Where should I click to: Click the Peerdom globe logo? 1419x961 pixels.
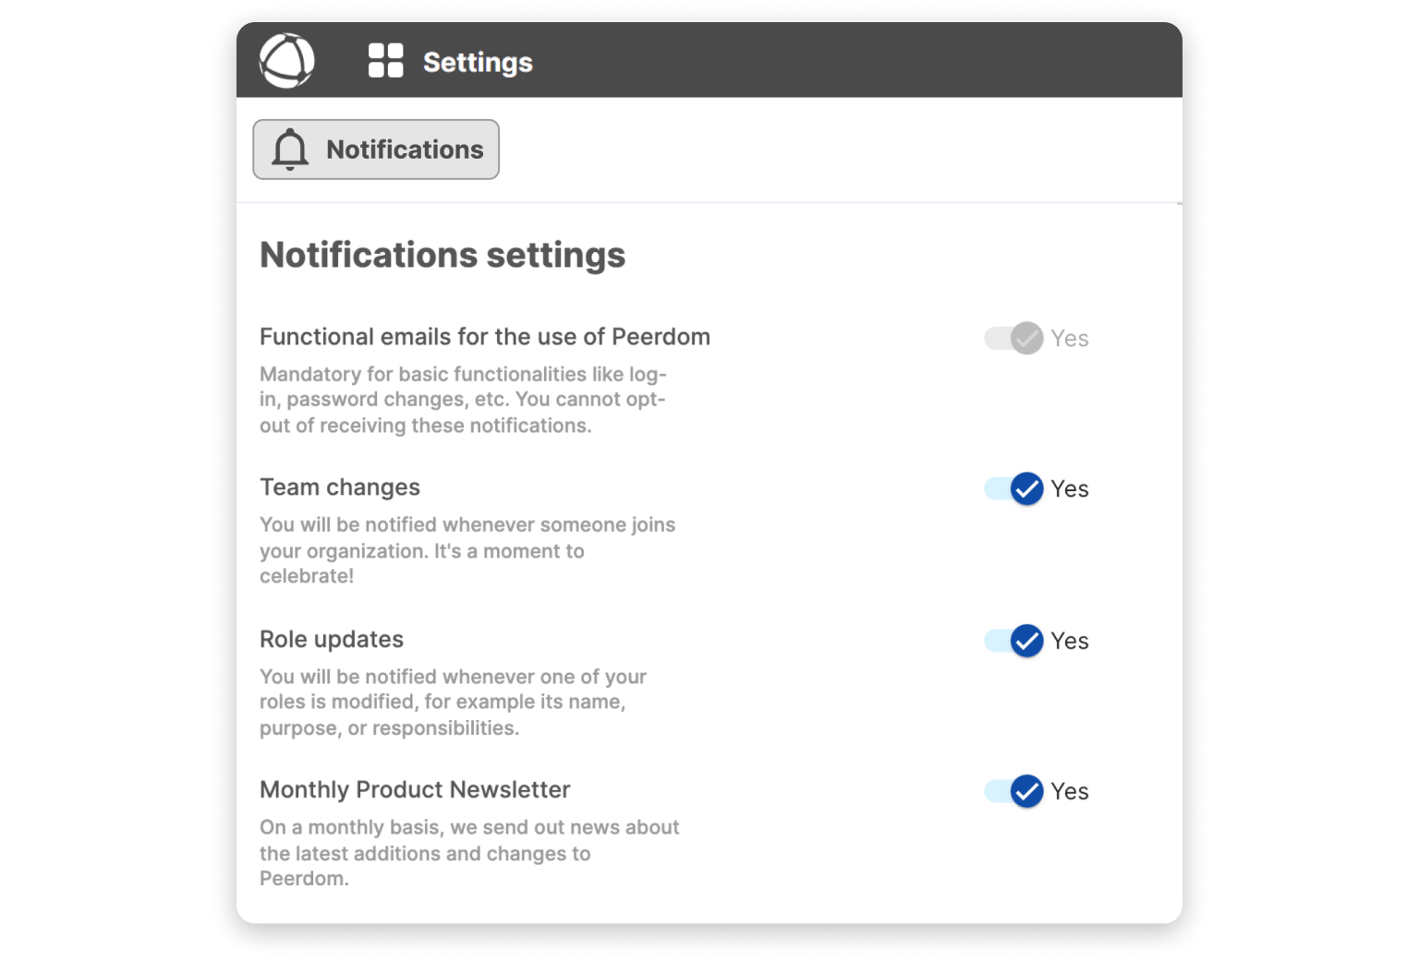pyautogui.click(x=286, y=61)
